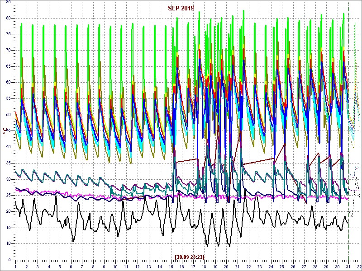This screenshot has width=362, height=271.
Task: Click day 3 on the date axis
Action: [38, 267]
